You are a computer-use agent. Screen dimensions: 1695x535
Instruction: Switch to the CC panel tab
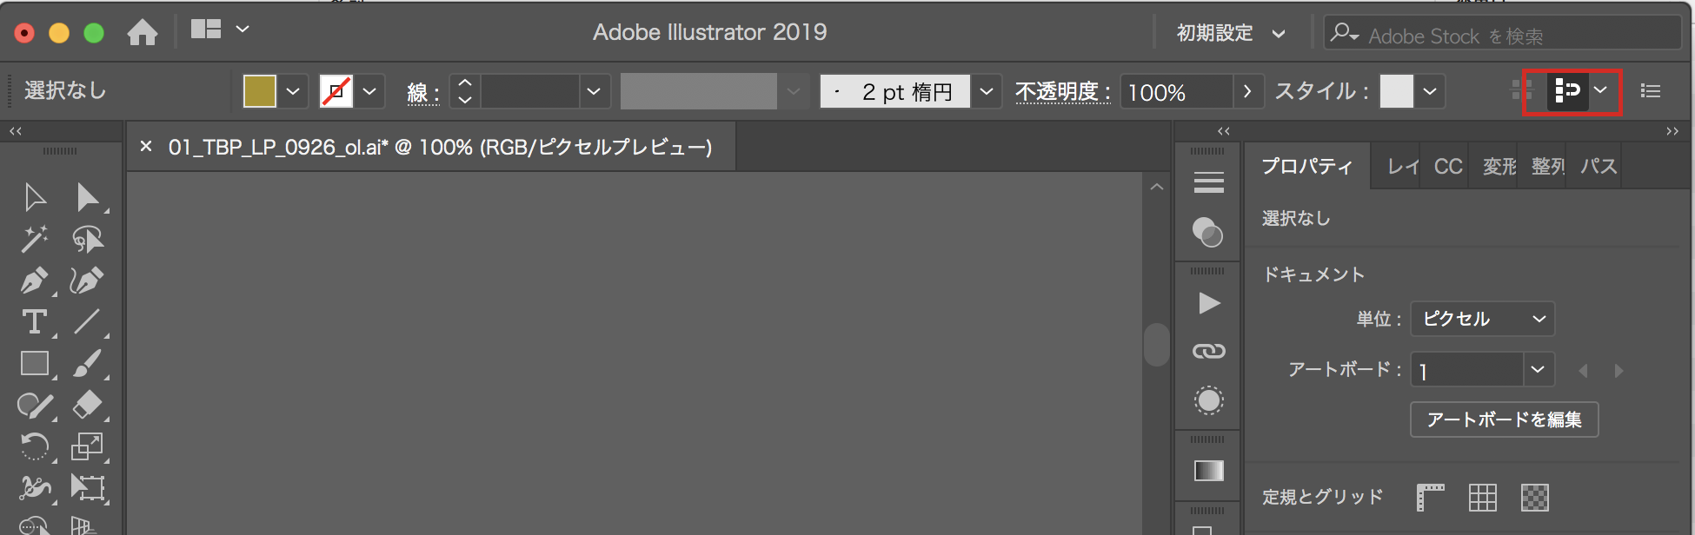1448,167
